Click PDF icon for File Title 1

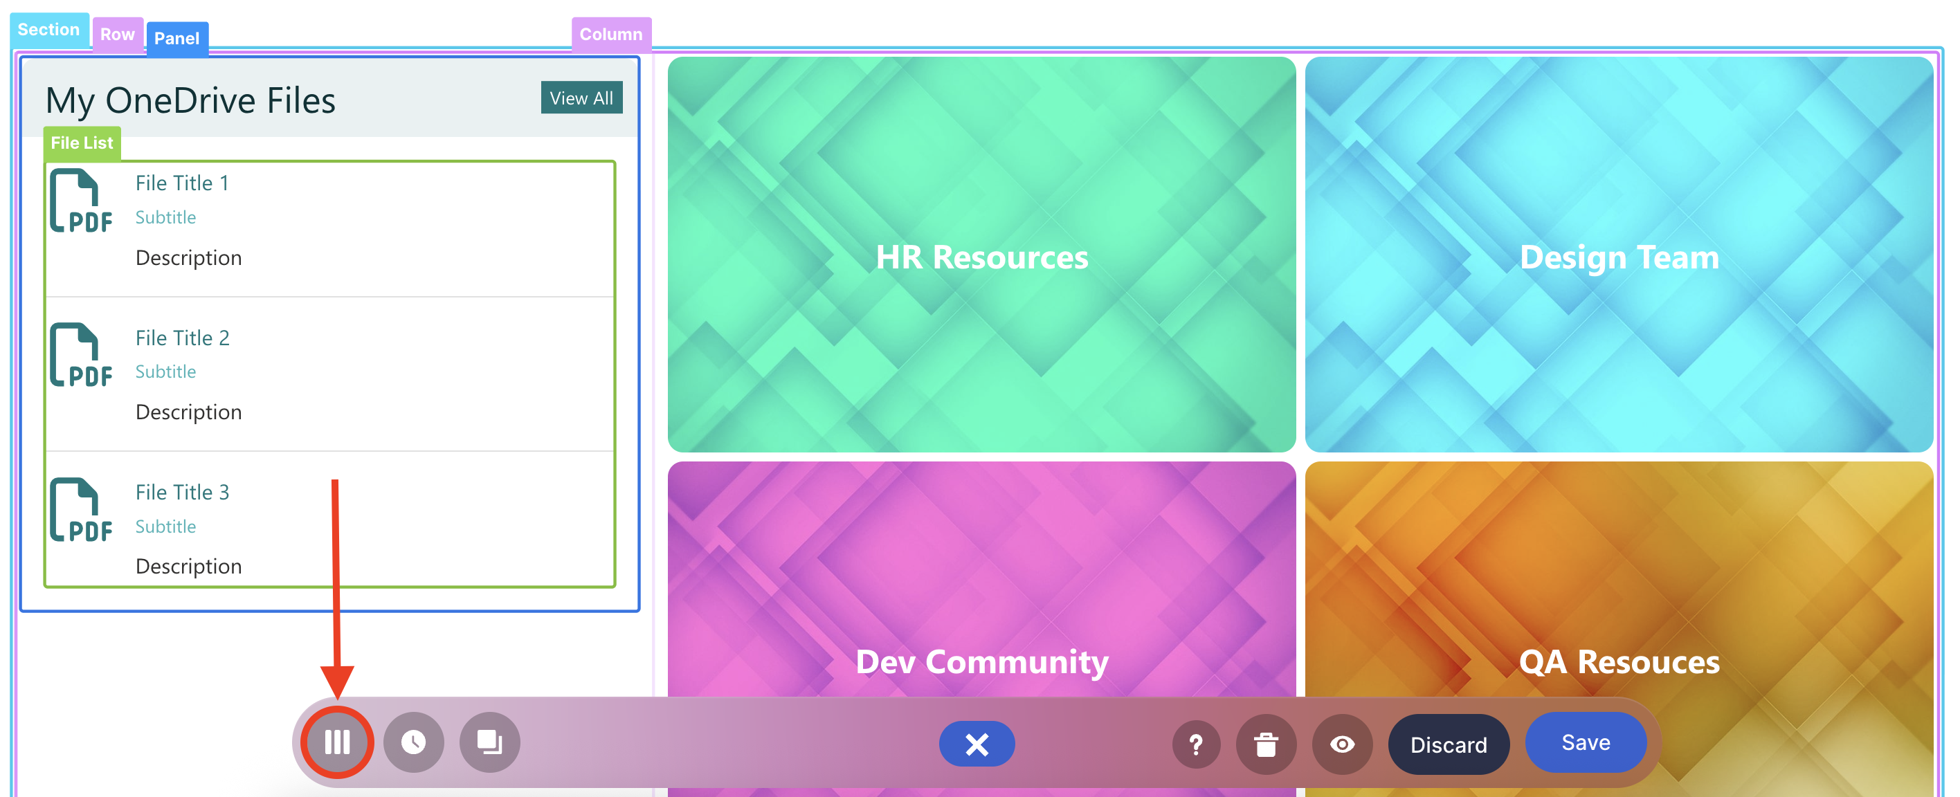click(81, 201)
